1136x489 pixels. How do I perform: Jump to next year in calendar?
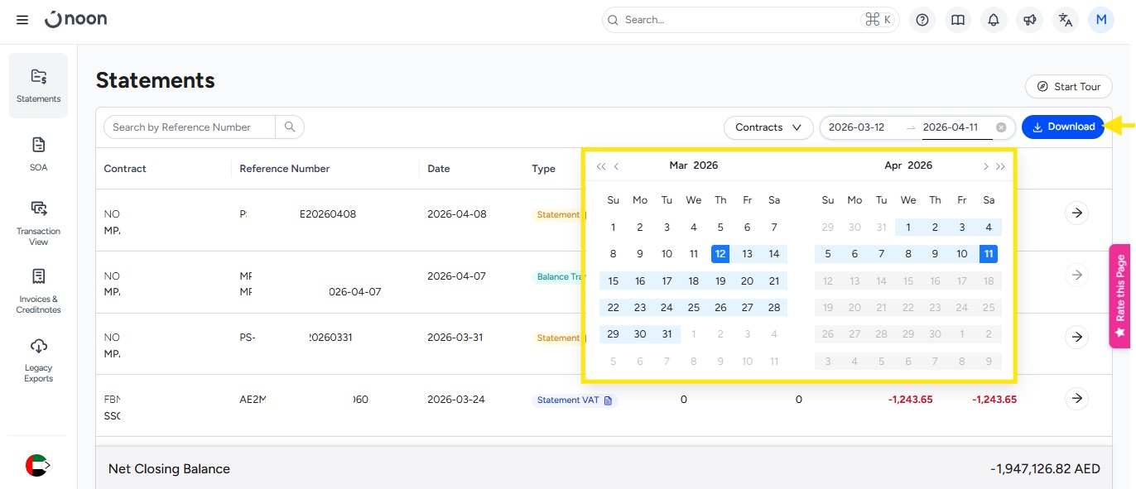[1000, 166]
